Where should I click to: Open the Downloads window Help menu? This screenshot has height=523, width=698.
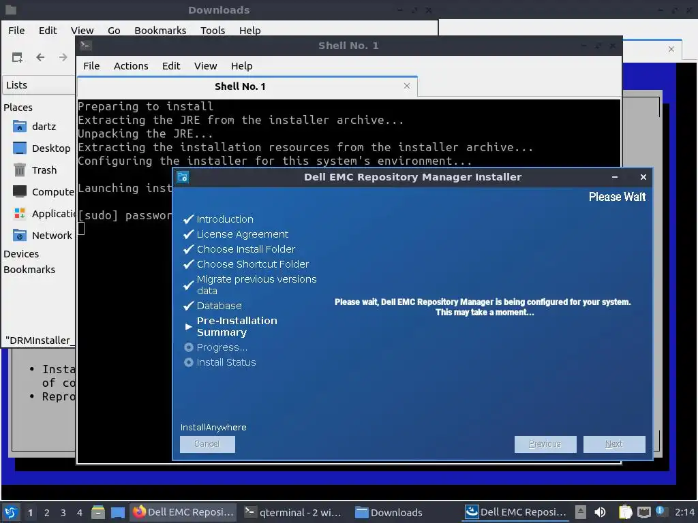pyautogui.click(x=249, y=31)
